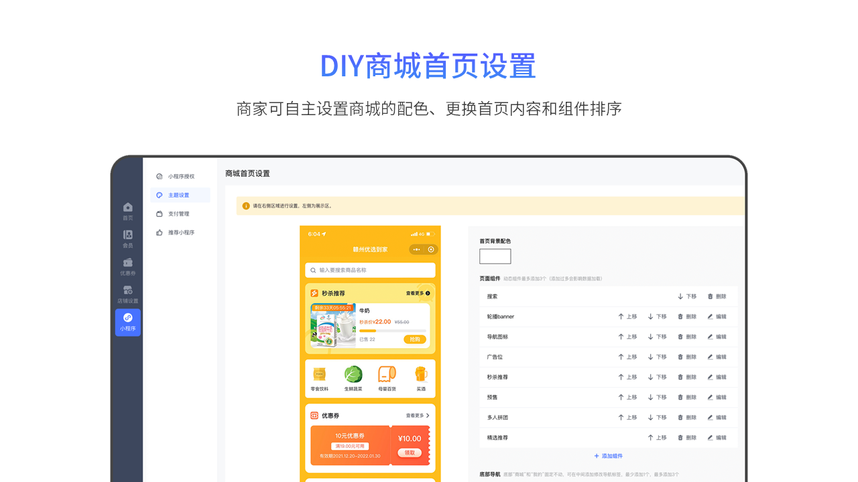
Task: Click the yellow notice info icon
Action: coord(246,206)
